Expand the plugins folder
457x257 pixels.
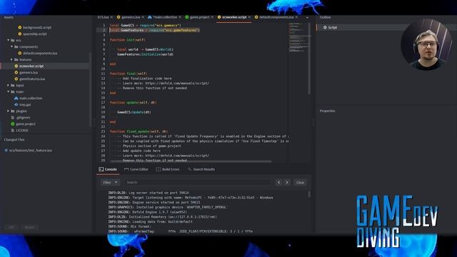click(x=9, y=111)
